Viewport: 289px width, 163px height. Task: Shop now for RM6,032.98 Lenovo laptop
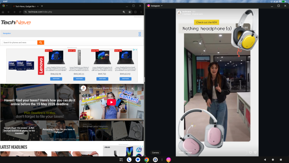point(56,79)
